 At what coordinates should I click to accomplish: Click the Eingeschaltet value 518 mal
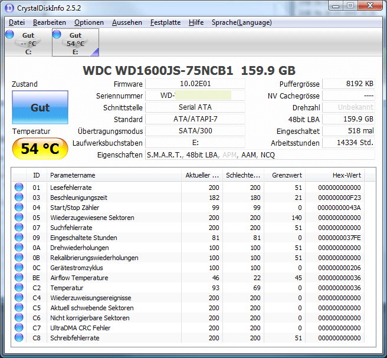point(349,131)
